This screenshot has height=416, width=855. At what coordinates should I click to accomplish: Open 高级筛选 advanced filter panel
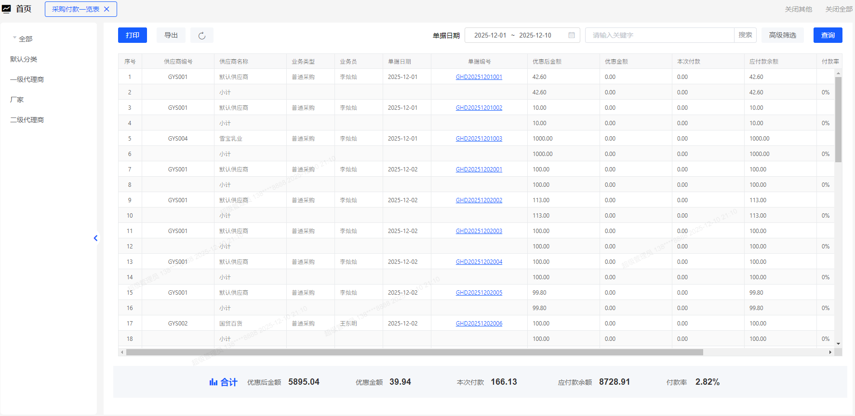click(782, 35)
